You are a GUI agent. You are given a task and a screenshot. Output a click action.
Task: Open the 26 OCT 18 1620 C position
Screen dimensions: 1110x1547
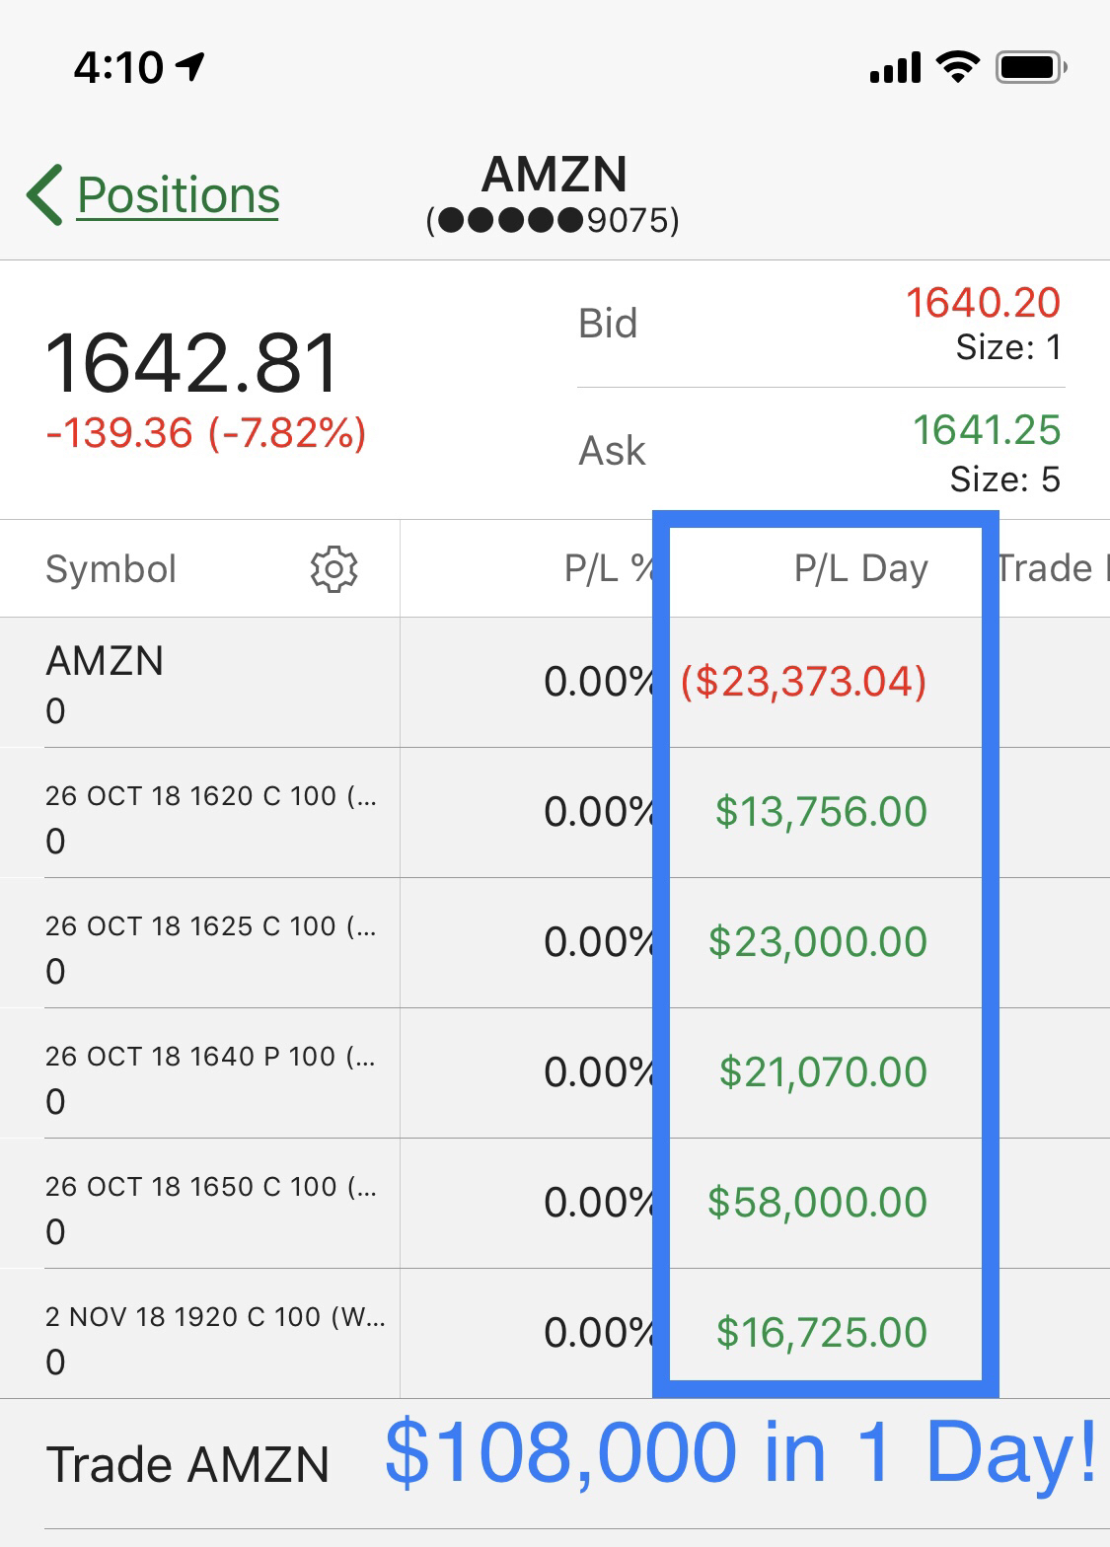click(x=210, y=813)
